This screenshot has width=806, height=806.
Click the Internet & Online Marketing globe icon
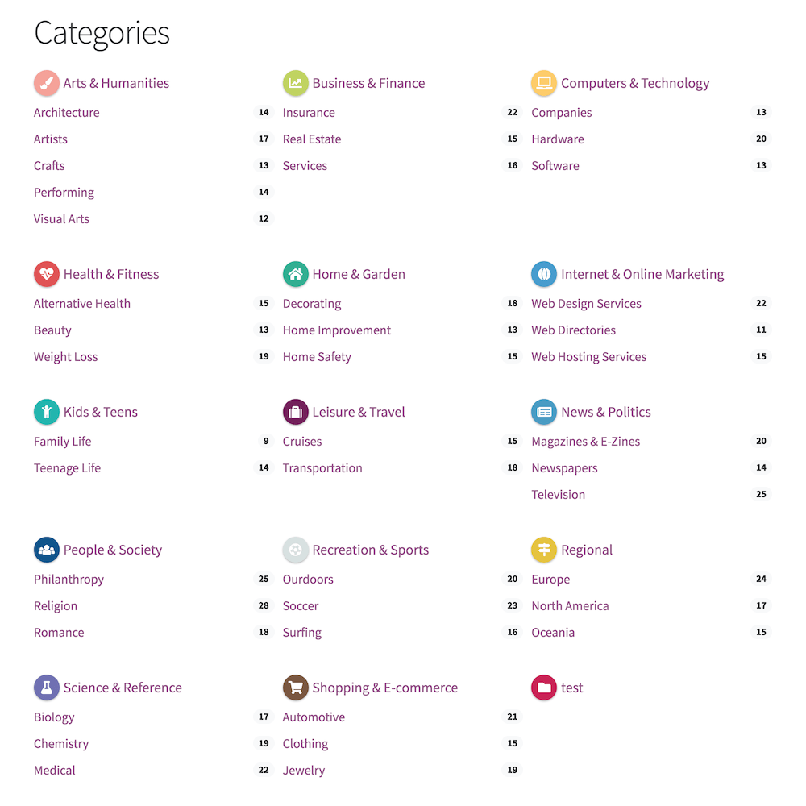[x=544, y=274]
